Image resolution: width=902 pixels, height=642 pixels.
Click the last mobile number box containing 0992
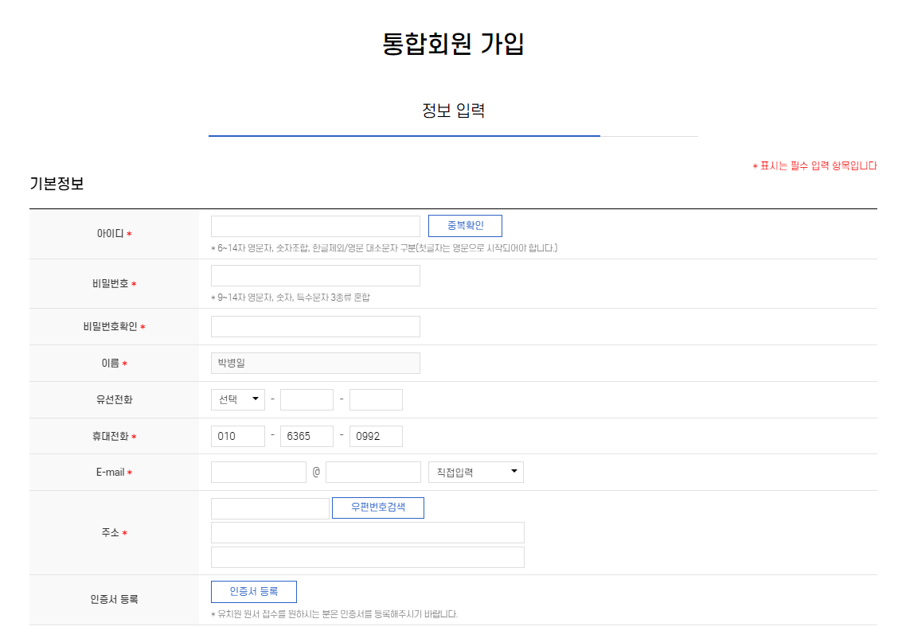pyautogui.click(x=376, y=436)
